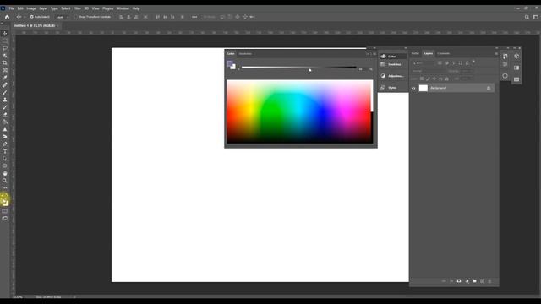The height and width of the screenshot is (304, 541).
Task: Click the foreground color swatch in Color panel
Action: pos(230,63)
